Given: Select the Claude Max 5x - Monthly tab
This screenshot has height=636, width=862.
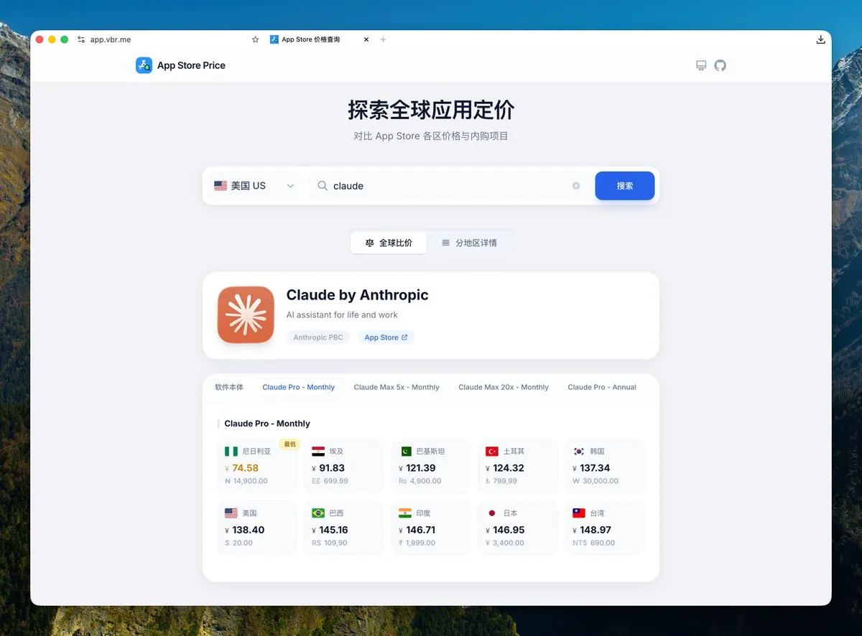Looking at the screenshot, I should click(397, 387).
